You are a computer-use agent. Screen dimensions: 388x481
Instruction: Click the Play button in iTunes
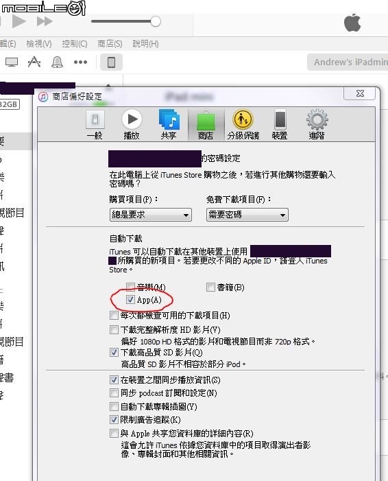coord(19,21)
